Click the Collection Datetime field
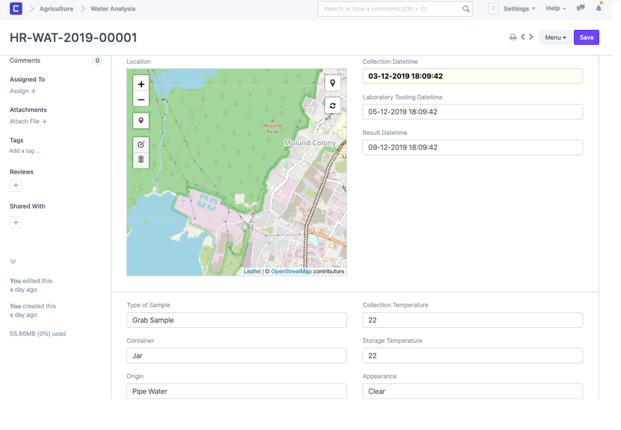621x430 pixels. pos(472,76)
